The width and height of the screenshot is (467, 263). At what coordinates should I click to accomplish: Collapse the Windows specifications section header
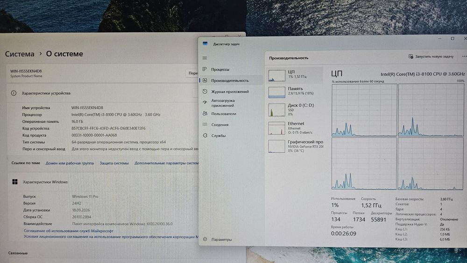102,182
